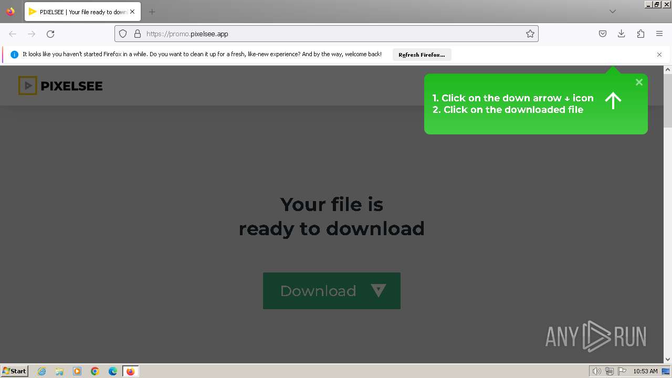Image resolution: width=672 pixels, height=378 pixels.
Task: Open Action Center flag icon
Action: 622,371
